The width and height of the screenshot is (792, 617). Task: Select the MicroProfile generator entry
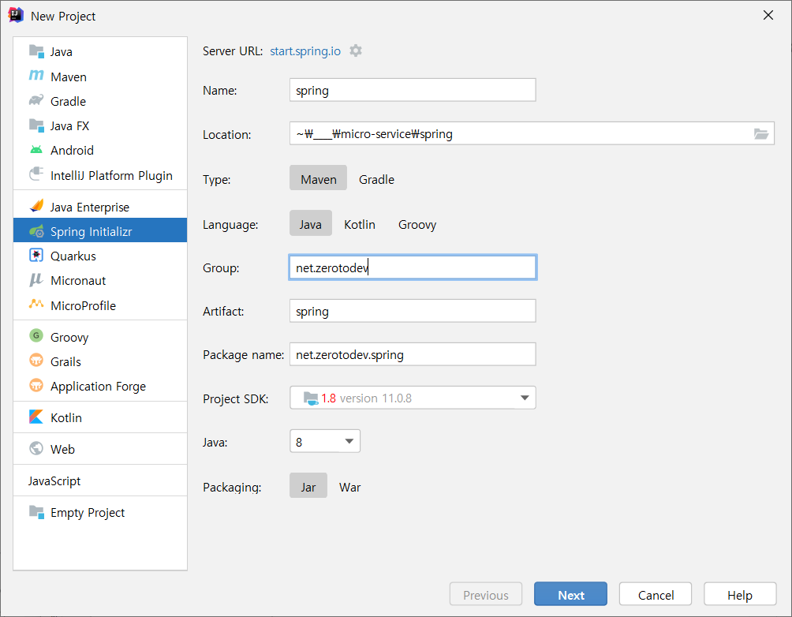[x=100, y=305]
